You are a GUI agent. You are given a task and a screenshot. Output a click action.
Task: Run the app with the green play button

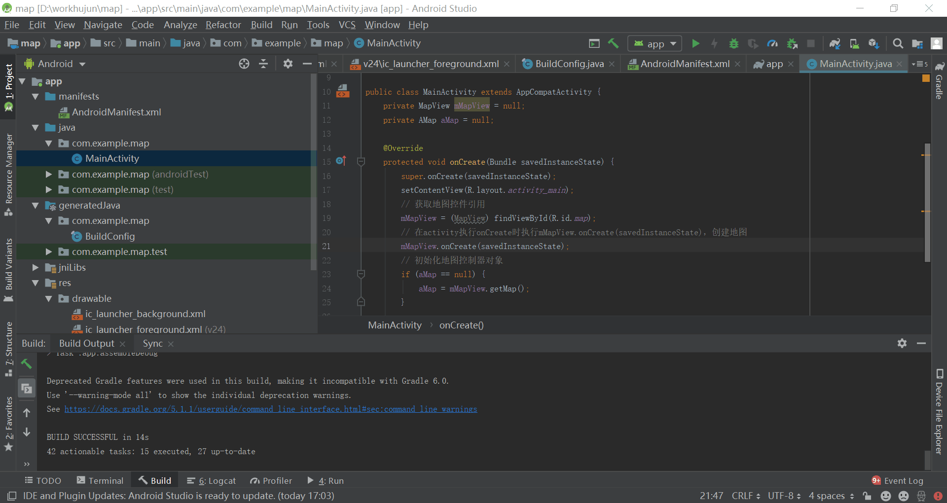[695, 44]
